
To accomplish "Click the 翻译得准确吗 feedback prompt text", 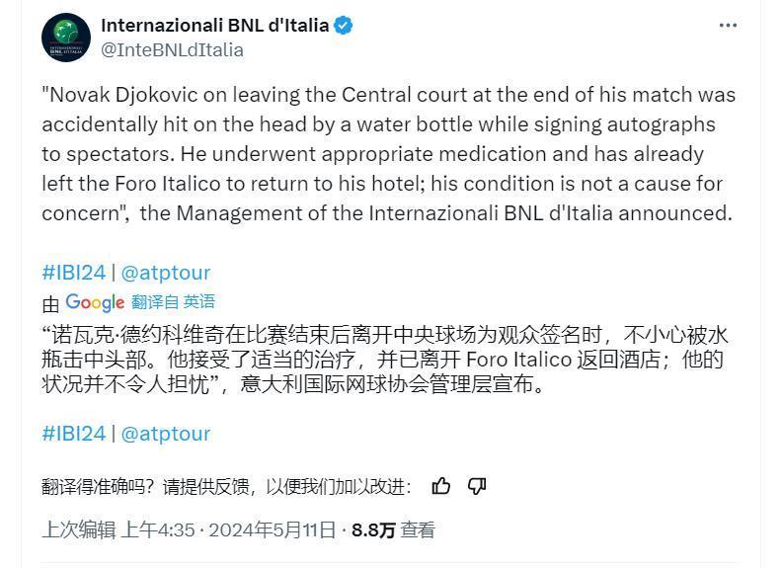I will [226, 486].
